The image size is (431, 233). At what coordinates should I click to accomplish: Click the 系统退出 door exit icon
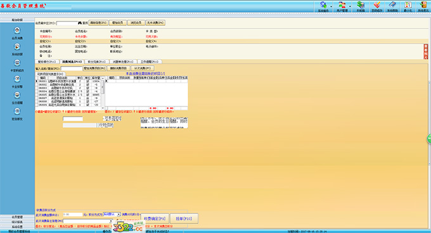[x=423, y=4]
